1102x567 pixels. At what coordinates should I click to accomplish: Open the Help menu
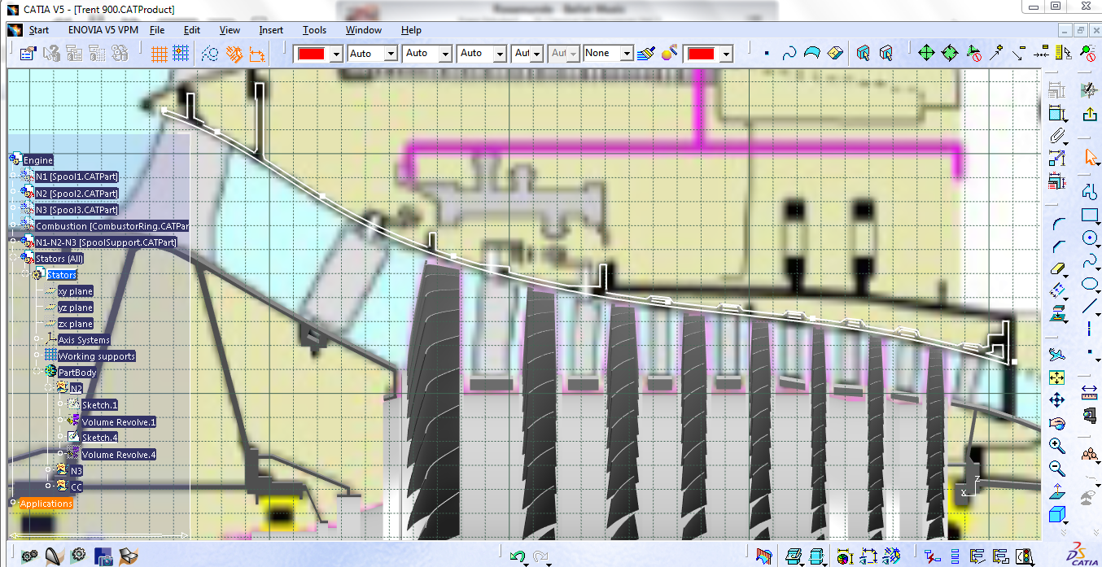(x=411, y=30)
